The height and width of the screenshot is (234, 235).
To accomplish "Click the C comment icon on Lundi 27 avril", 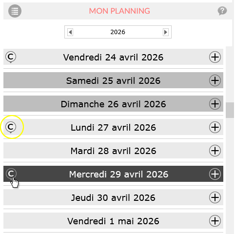I will pyautogui.click(x=11, y=127).
